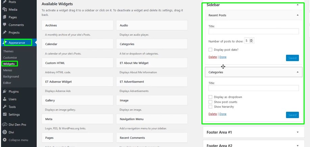Open the Themes submenu item

pyautogui.click(x=8, y=51)
